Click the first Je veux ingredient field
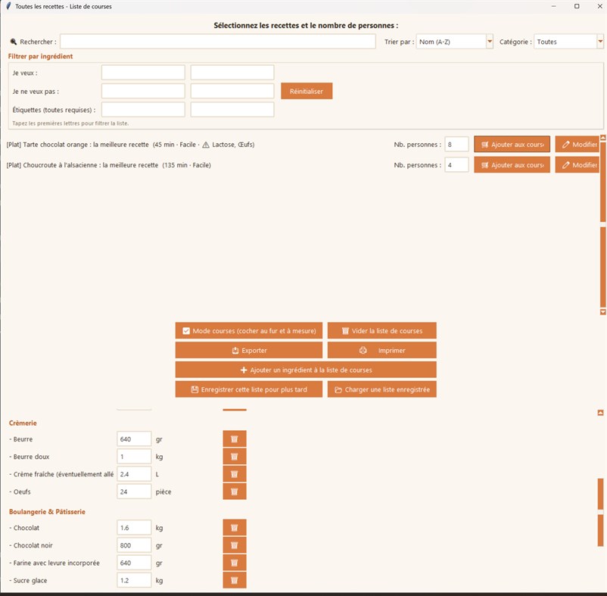The image size is (607, 596). coord(143,73)
